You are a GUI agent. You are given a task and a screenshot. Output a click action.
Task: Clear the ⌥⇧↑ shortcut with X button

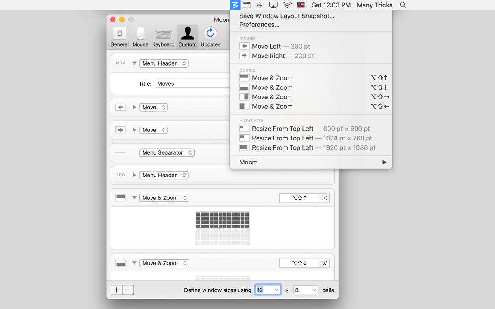pos(325,198)
